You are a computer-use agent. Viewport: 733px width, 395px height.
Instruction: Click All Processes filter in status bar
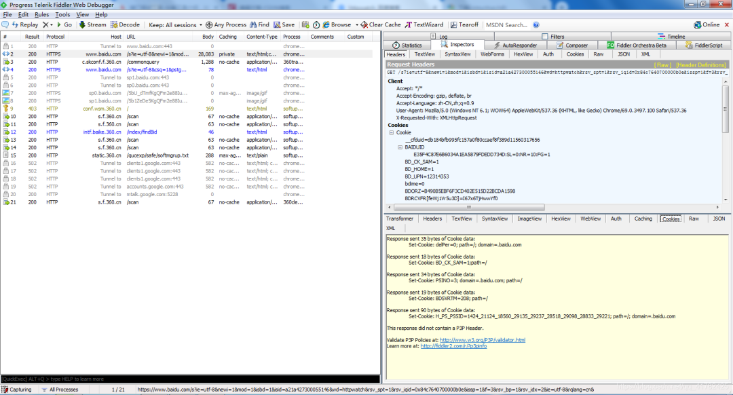click(60, 390)
